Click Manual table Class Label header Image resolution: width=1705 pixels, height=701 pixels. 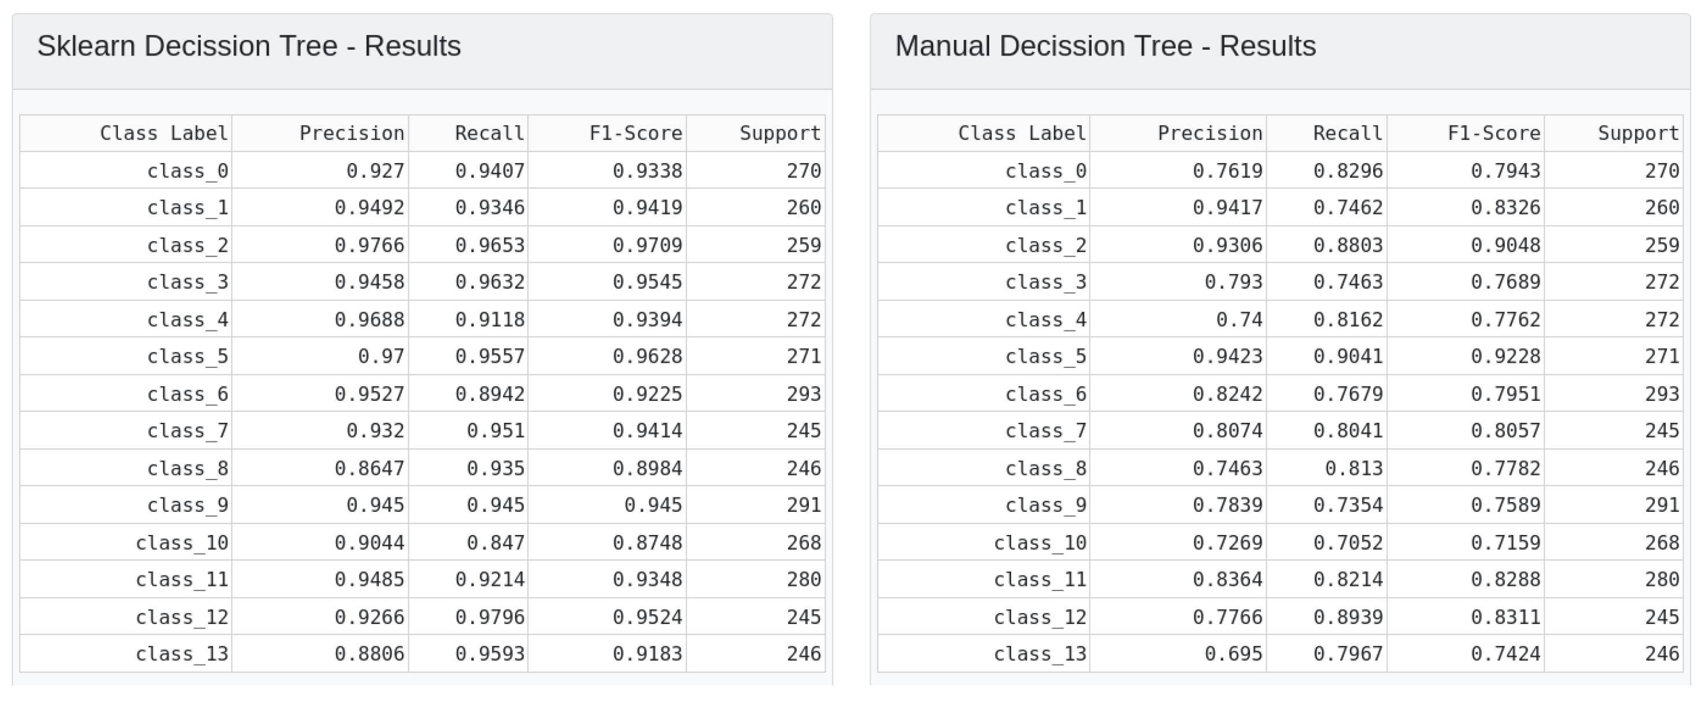[x=1021, y=133]
